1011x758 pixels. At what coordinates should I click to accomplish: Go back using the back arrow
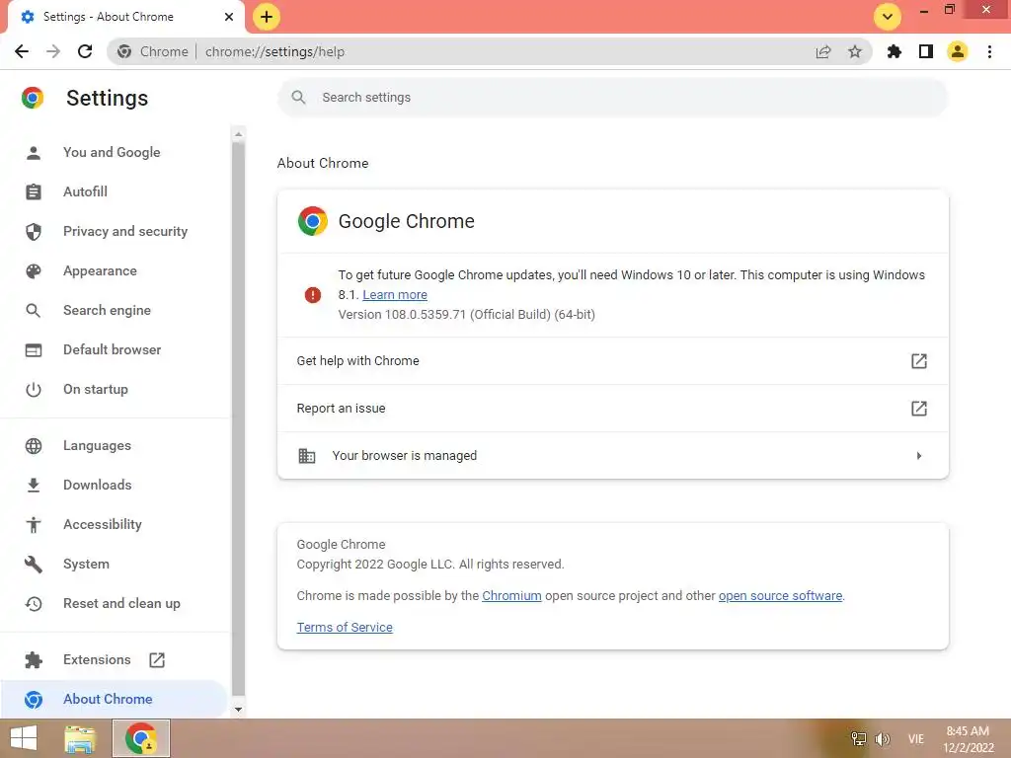pos(22,51)
